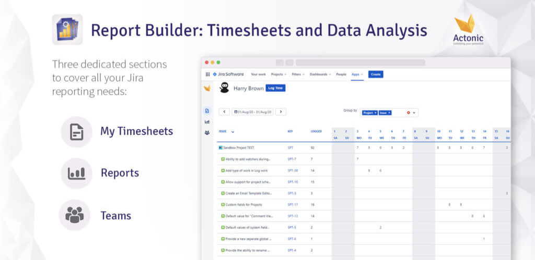Click the story icon beside Default value for Comment
This screenshot has height=260, width=535.
tap(223, 216)
